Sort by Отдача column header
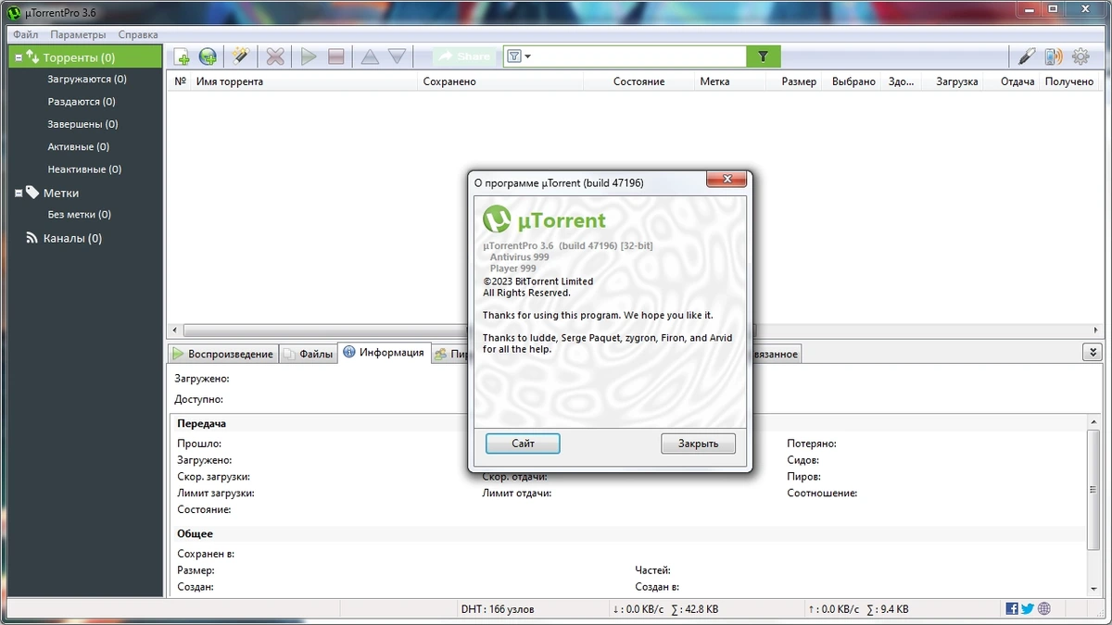The image size is (1112, 625). [1012, 81]
